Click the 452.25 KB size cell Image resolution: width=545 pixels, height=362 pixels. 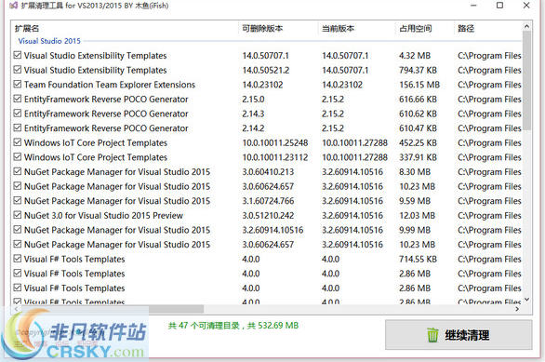(x=418, y=143)
